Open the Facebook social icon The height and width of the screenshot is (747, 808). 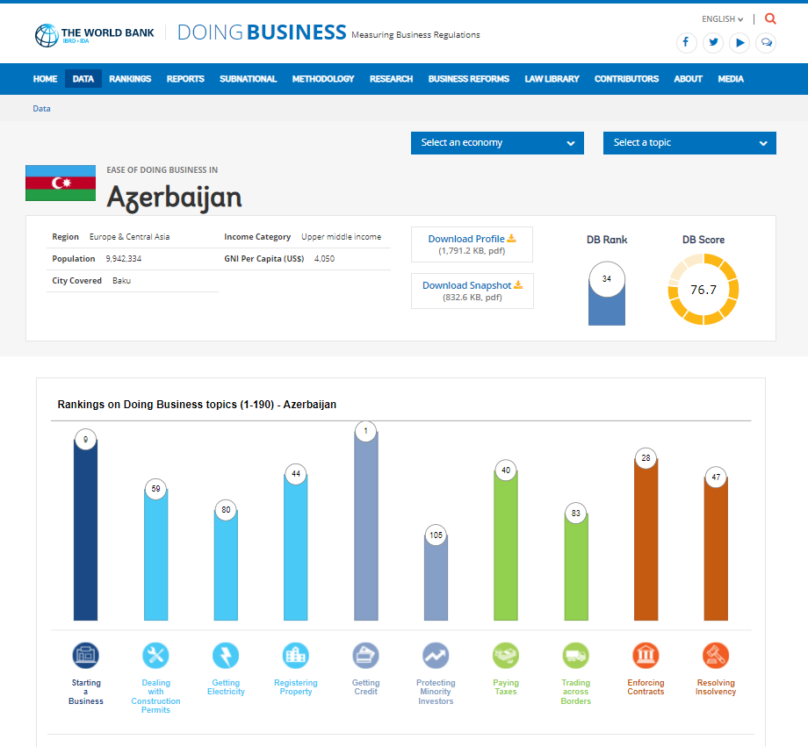(x=687, y=42)
